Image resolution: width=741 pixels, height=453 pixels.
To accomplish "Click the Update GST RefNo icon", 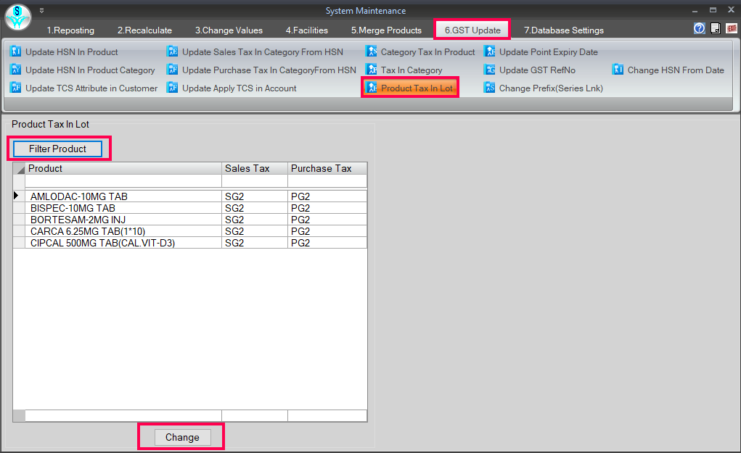I will (490, 70).
